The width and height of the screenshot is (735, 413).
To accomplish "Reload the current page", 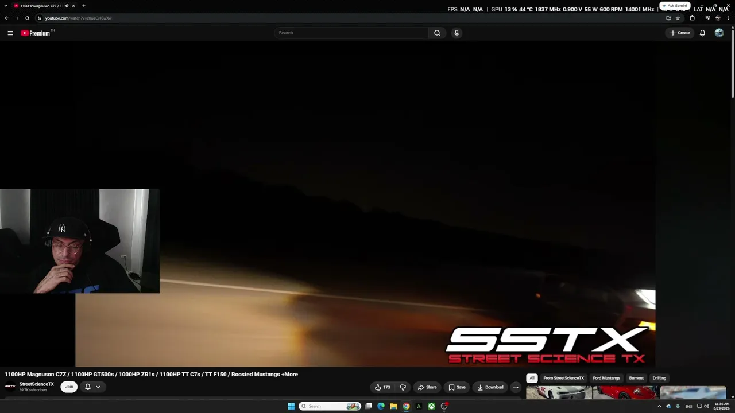I will (27, 18).
